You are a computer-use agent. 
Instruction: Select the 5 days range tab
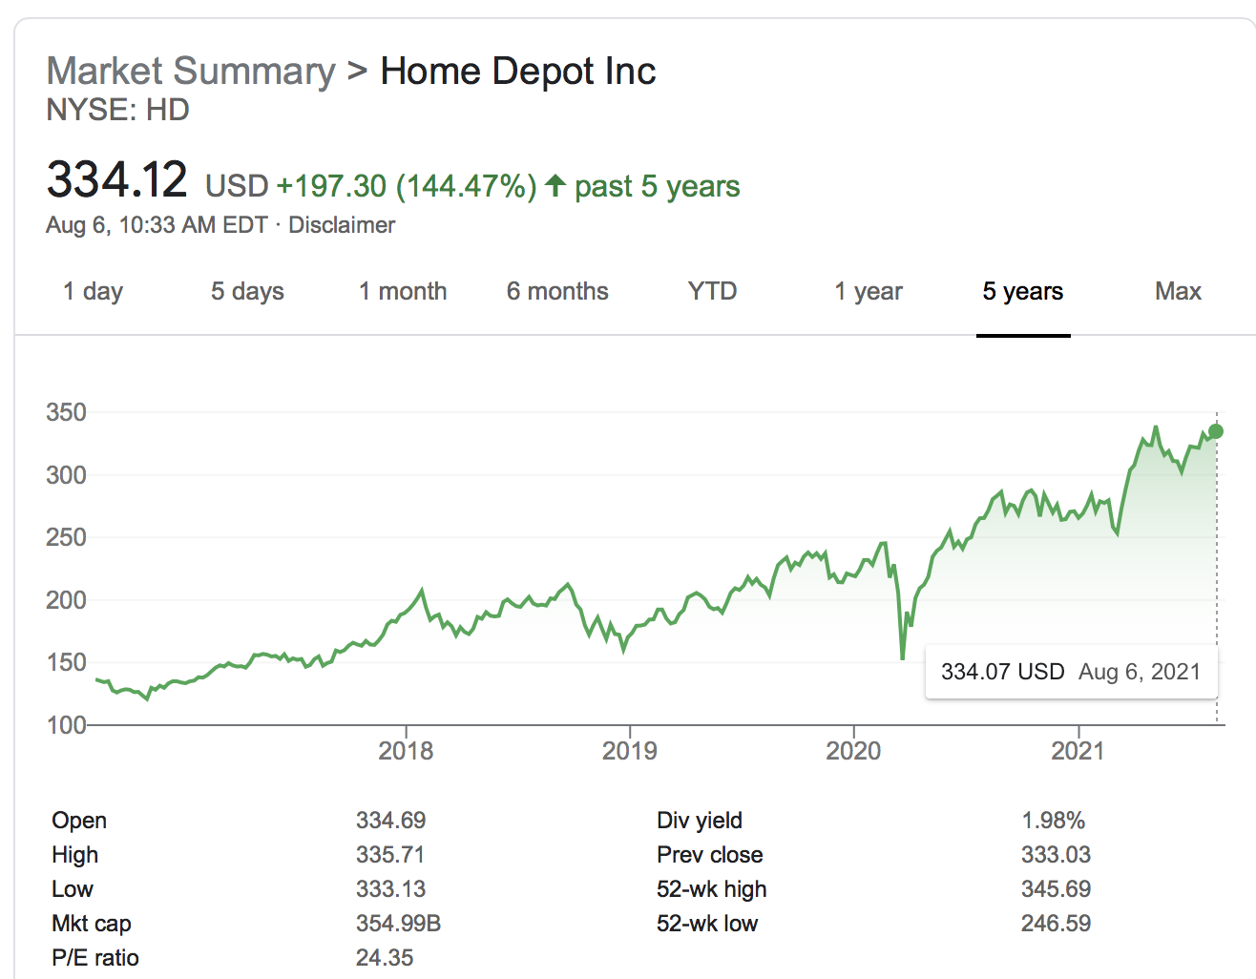pos(247,291)
